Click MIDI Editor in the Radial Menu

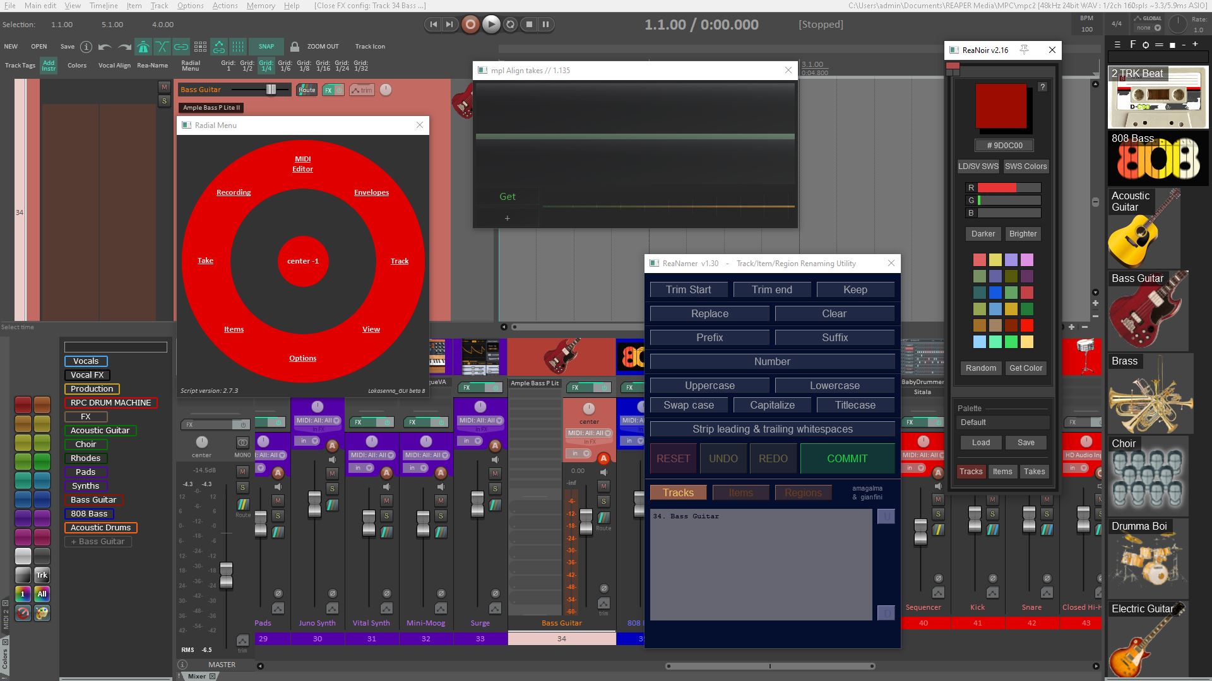coord(302,164)
